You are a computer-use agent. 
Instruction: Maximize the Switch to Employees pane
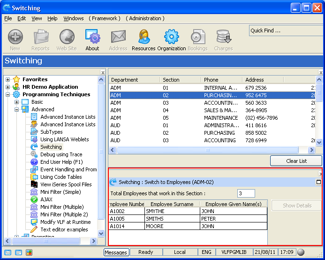pos(319,182)
